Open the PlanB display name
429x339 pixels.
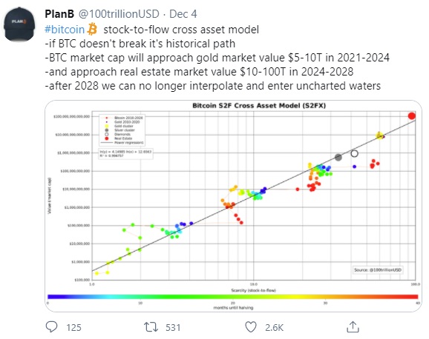click(x=59, y=14)
